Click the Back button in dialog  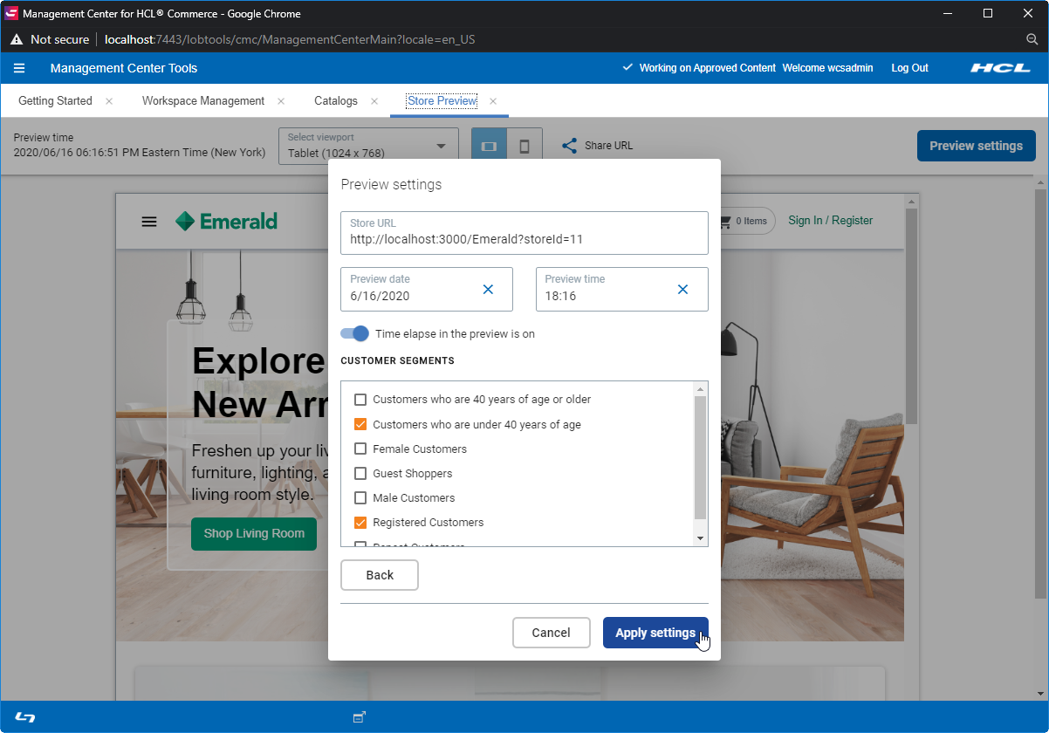(380, 575)
